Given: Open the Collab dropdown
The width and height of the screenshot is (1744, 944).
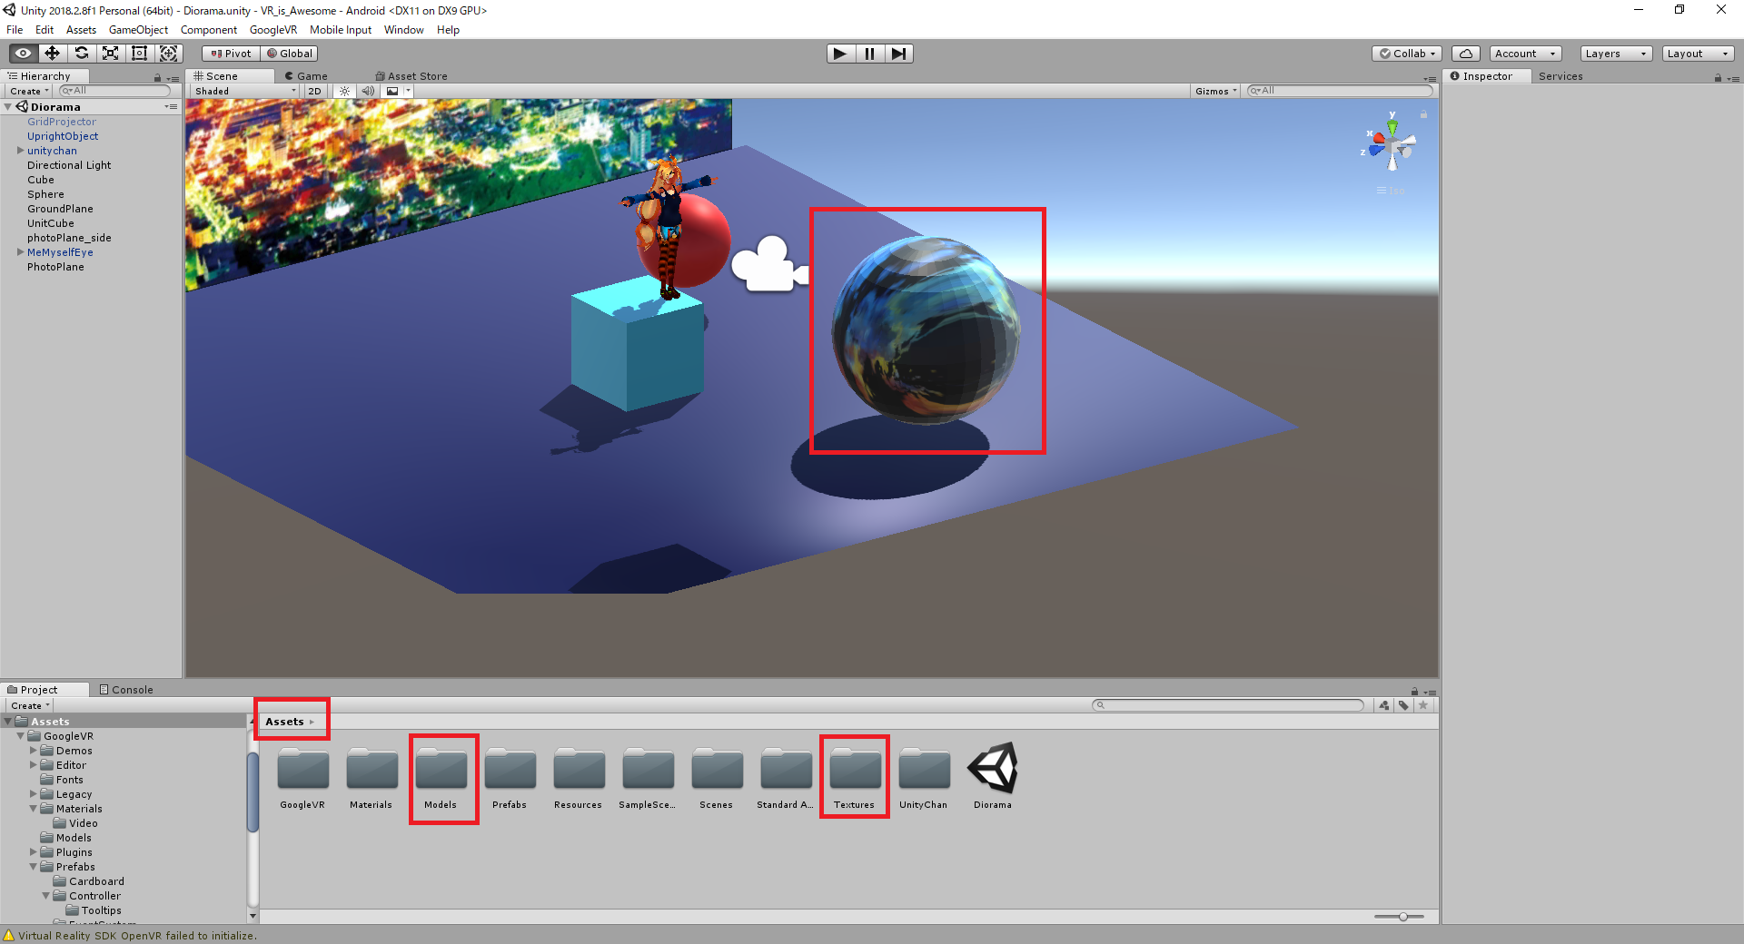Looking at the screenshot, I should (x=1407, y=54).
